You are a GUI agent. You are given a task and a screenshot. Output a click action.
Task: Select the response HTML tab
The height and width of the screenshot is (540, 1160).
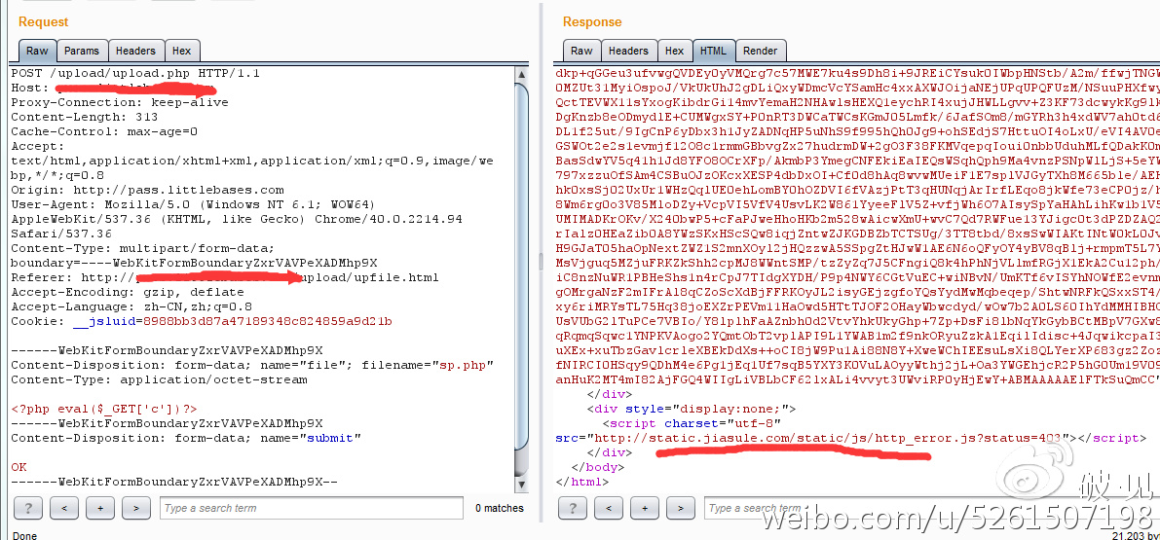click(713, 52)
